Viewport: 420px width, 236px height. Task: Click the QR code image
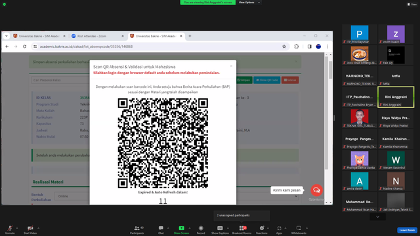point(163,143)
